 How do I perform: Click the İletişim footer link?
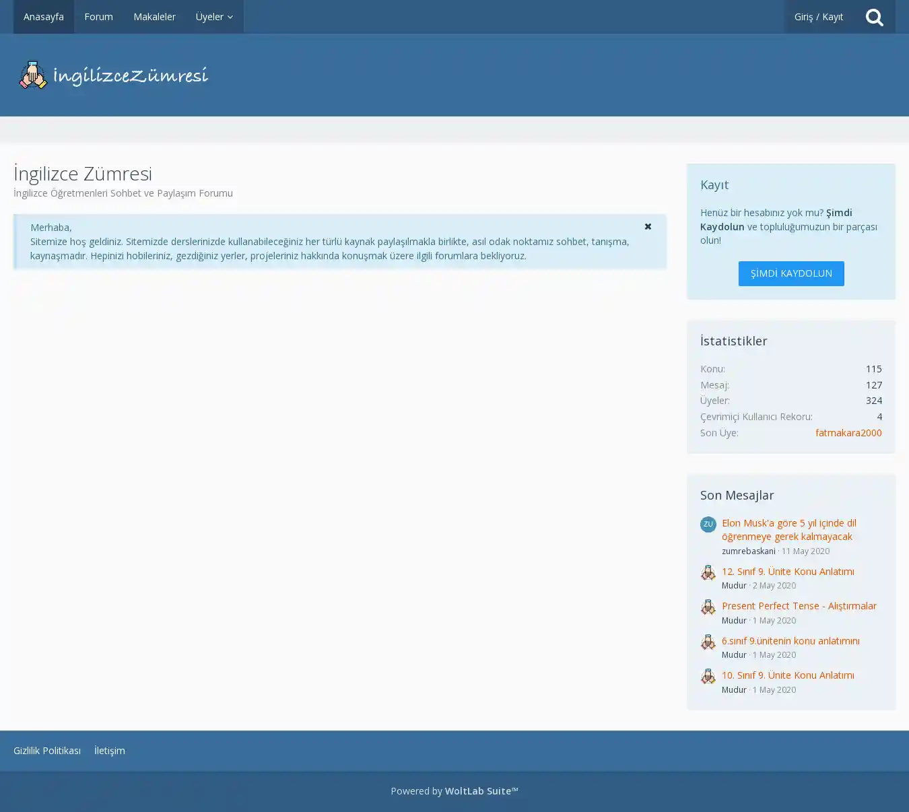coord(110,751)
